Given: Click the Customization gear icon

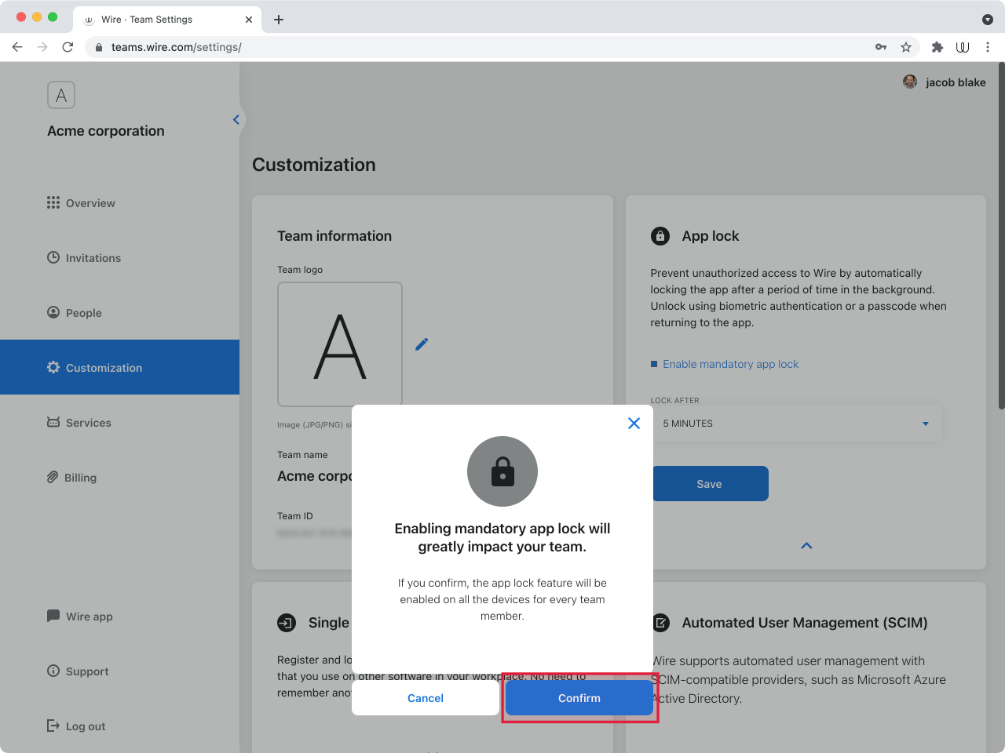Looking at the screenshot, I should coord(53,367).
